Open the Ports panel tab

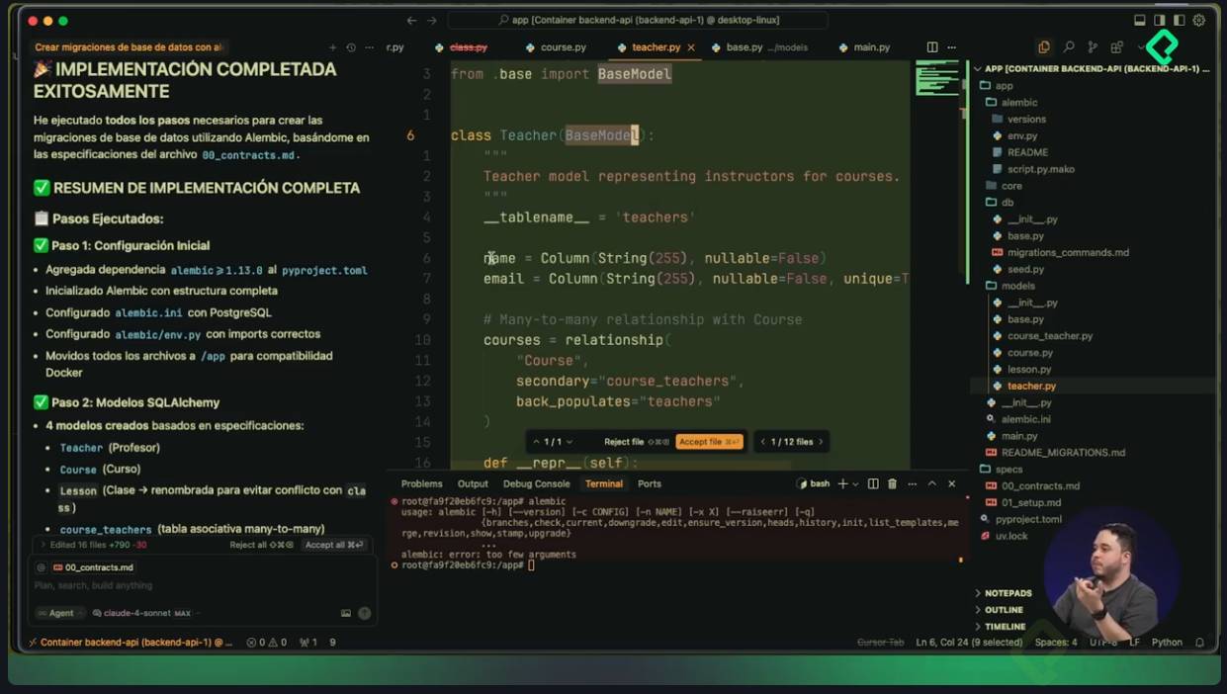coord(650,483)
